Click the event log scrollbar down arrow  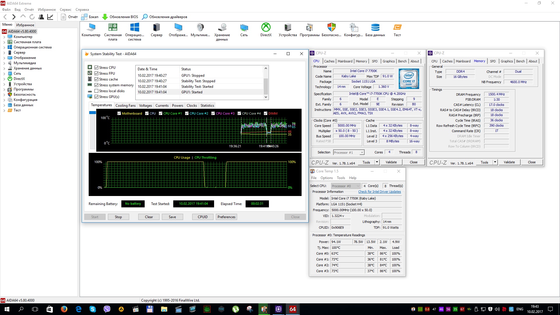[266, 97]
